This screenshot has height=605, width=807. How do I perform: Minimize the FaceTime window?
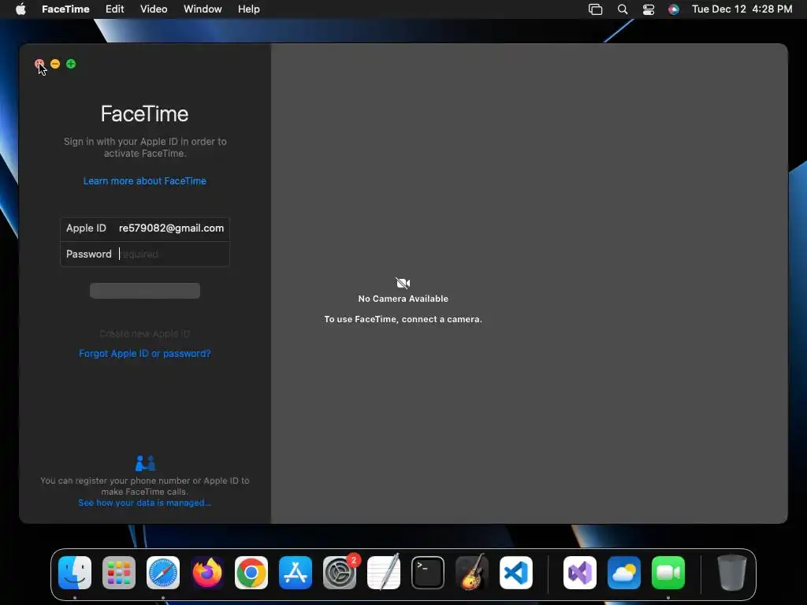pos(55,64)
